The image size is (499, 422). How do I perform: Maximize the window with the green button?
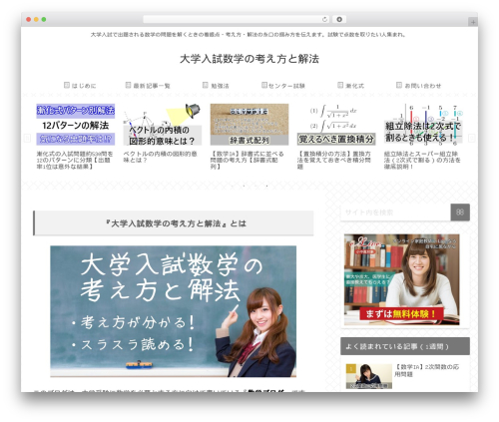[44, 20]
